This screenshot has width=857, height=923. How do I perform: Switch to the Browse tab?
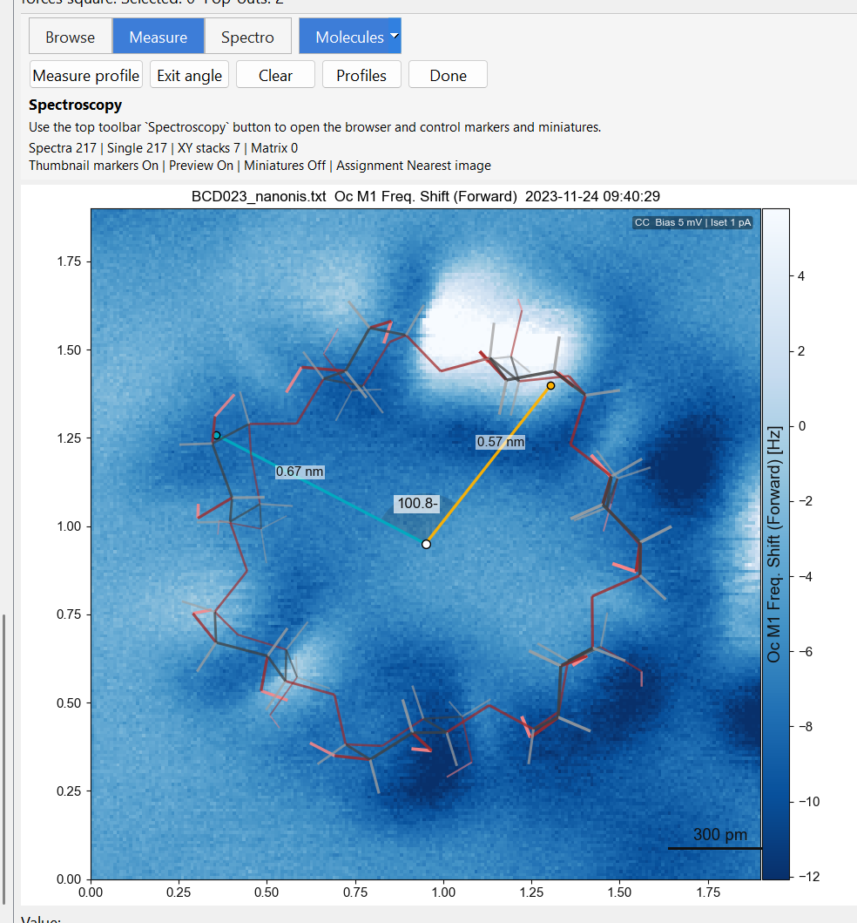[70, 37]
